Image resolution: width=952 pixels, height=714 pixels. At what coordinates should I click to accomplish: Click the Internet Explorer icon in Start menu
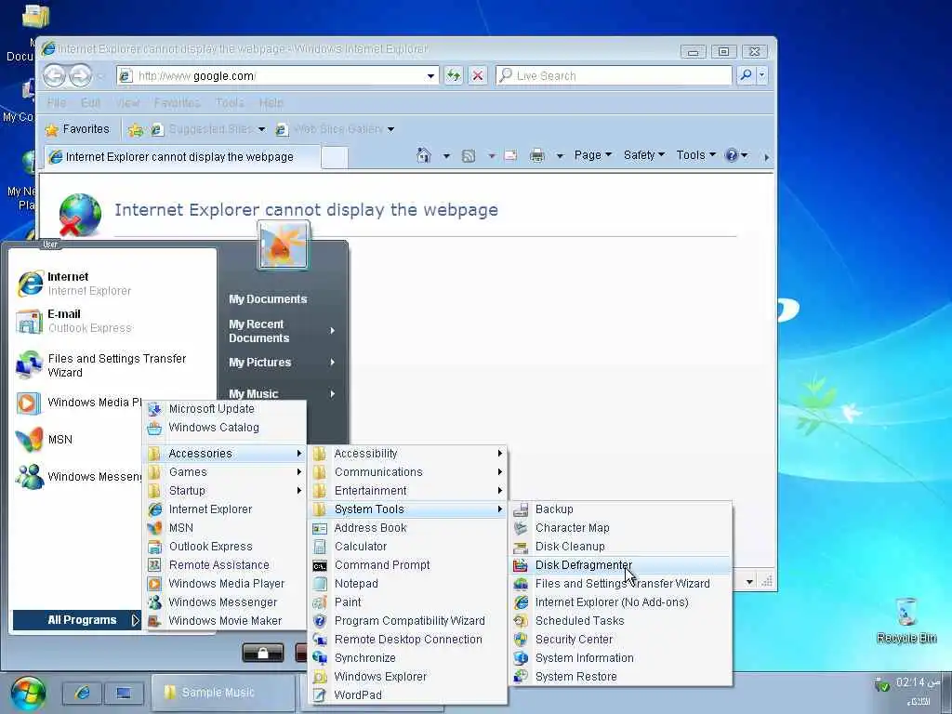30,284
